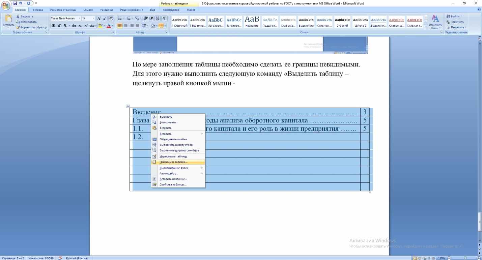Toggle bold formatting (Ж)

click(x=53, y=25)
